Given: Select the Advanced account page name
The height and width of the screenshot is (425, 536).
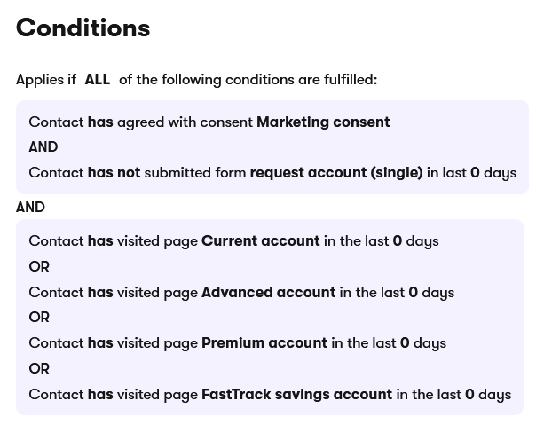Looking at the screenshot, I should point(268,293).
